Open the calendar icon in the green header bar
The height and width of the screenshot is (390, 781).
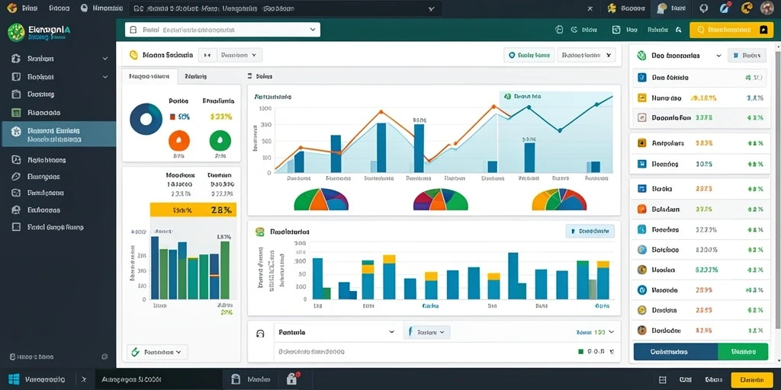[616, 30]
